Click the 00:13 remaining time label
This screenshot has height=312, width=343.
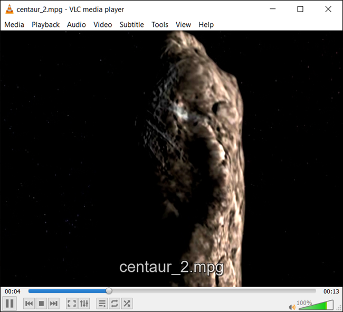(331, 291)
